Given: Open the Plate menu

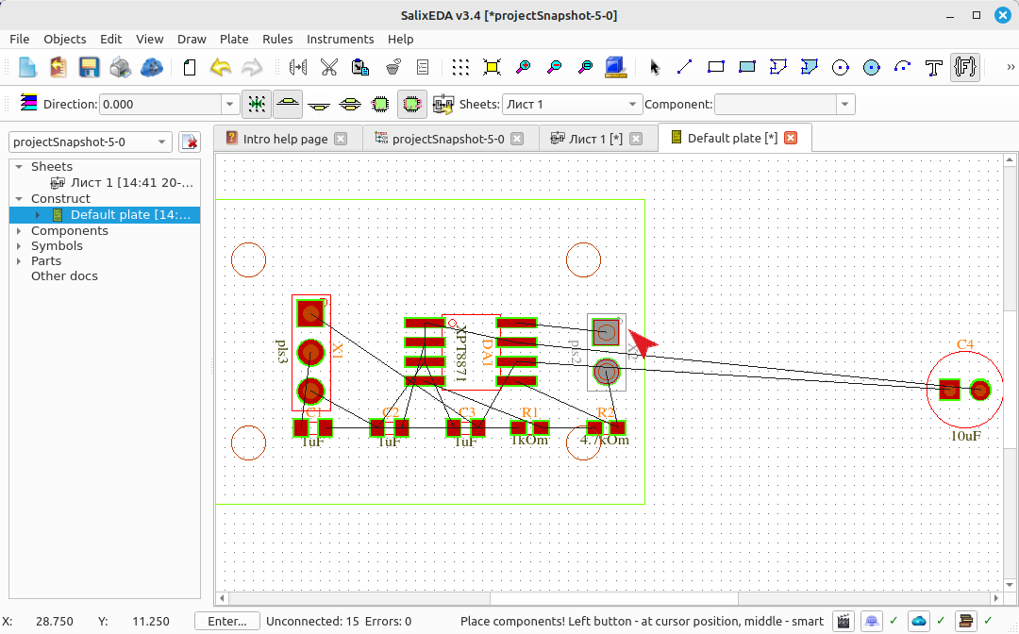Looking at the screenshot, I should 234,39.
